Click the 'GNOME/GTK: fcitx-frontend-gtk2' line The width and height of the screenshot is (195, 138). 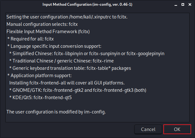(78, 90)
